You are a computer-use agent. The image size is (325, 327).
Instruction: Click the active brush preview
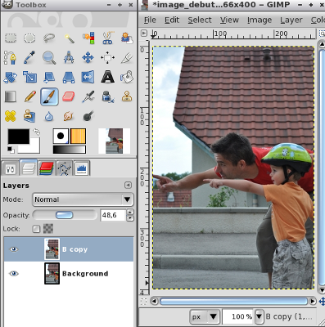click(61, 136)
